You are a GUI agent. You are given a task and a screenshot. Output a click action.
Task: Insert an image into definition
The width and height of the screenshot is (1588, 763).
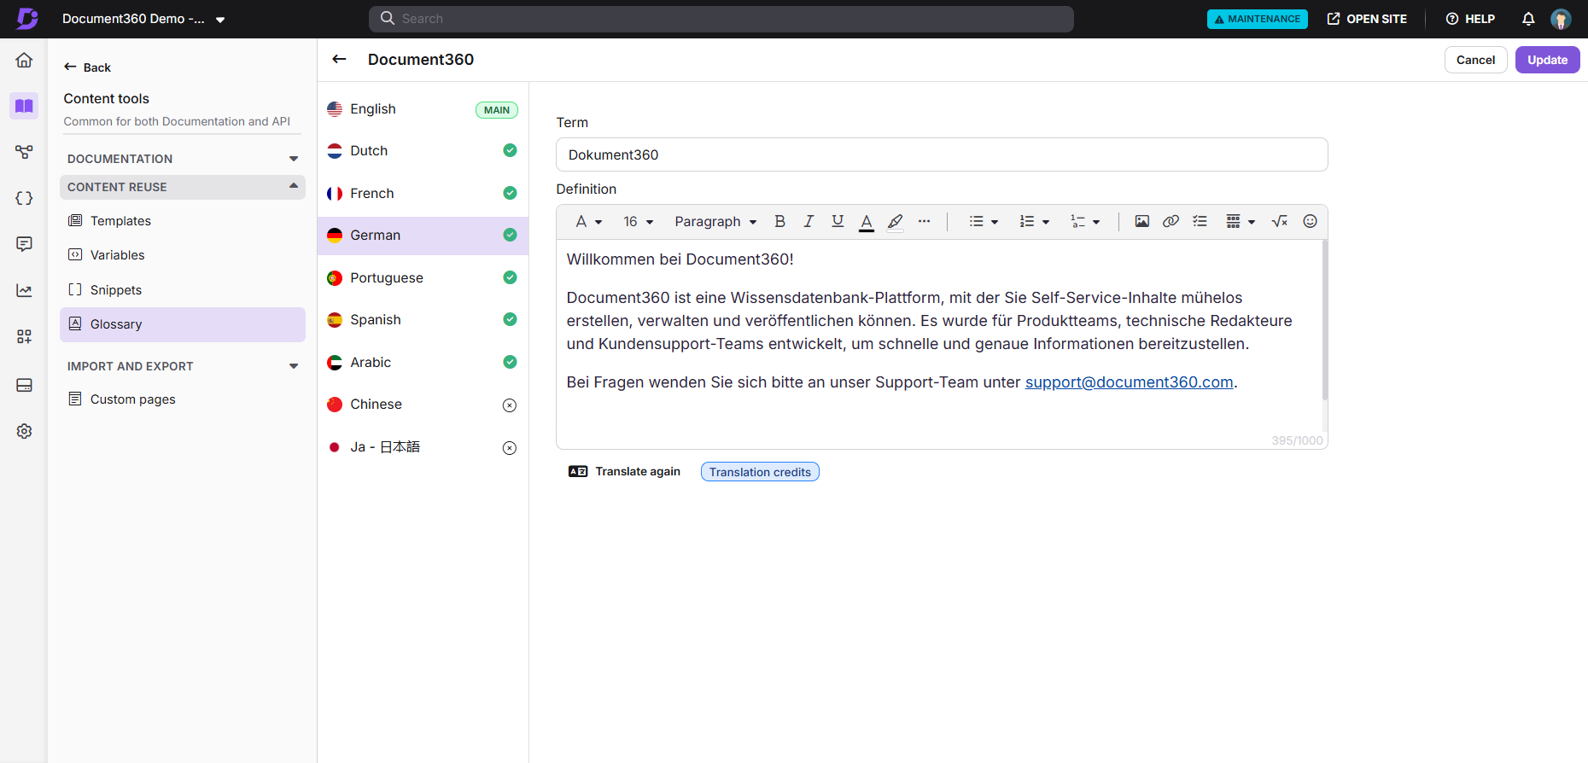point(1141,221)
